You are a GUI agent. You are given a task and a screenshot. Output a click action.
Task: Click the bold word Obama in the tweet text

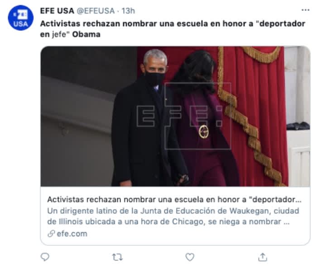tap(86, 34)
